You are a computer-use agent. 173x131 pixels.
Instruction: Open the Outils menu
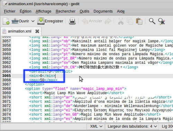[x=84, y=11]
